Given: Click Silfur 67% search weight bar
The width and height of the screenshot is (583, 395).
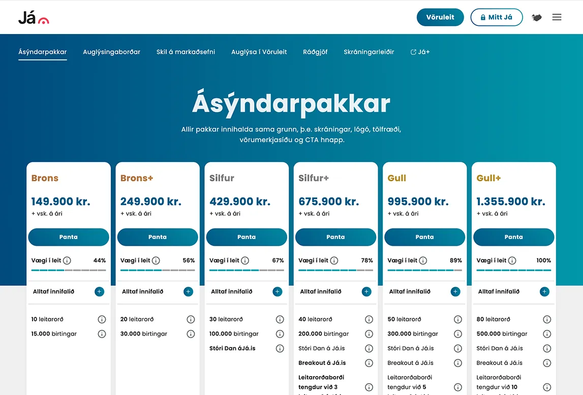Looking at the screenshot, I should (x=247, y=270).
